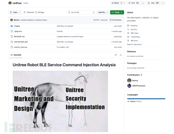This screenshot has width=174, height=134.
Task: Expand the green Code dropdown
Action: pyautogui.click(x=117, y=12)
